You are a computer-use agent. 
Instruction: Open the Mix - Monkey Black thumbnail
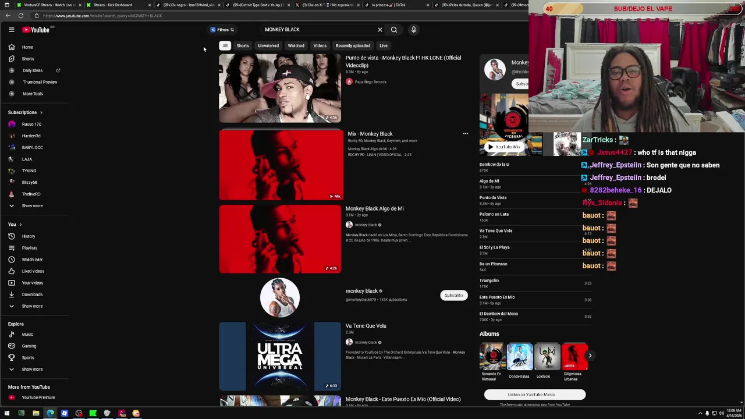pyautogui.click(x=280, y=165)
